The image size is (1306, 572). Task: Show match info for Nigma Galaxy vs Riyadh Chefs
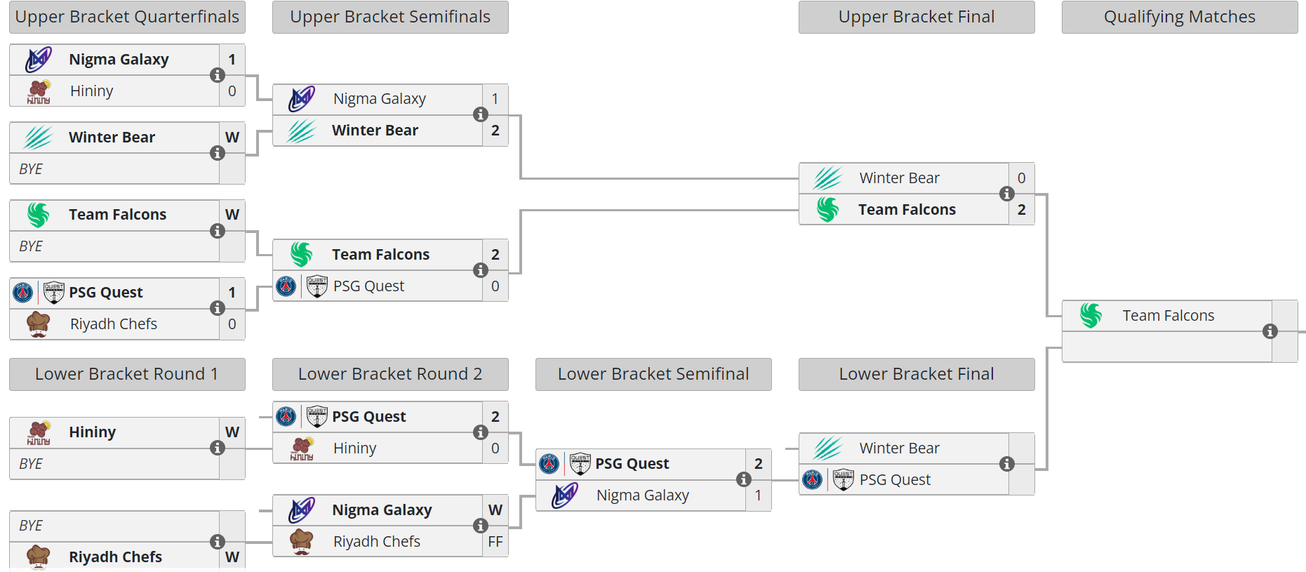[x=481, y=526]
